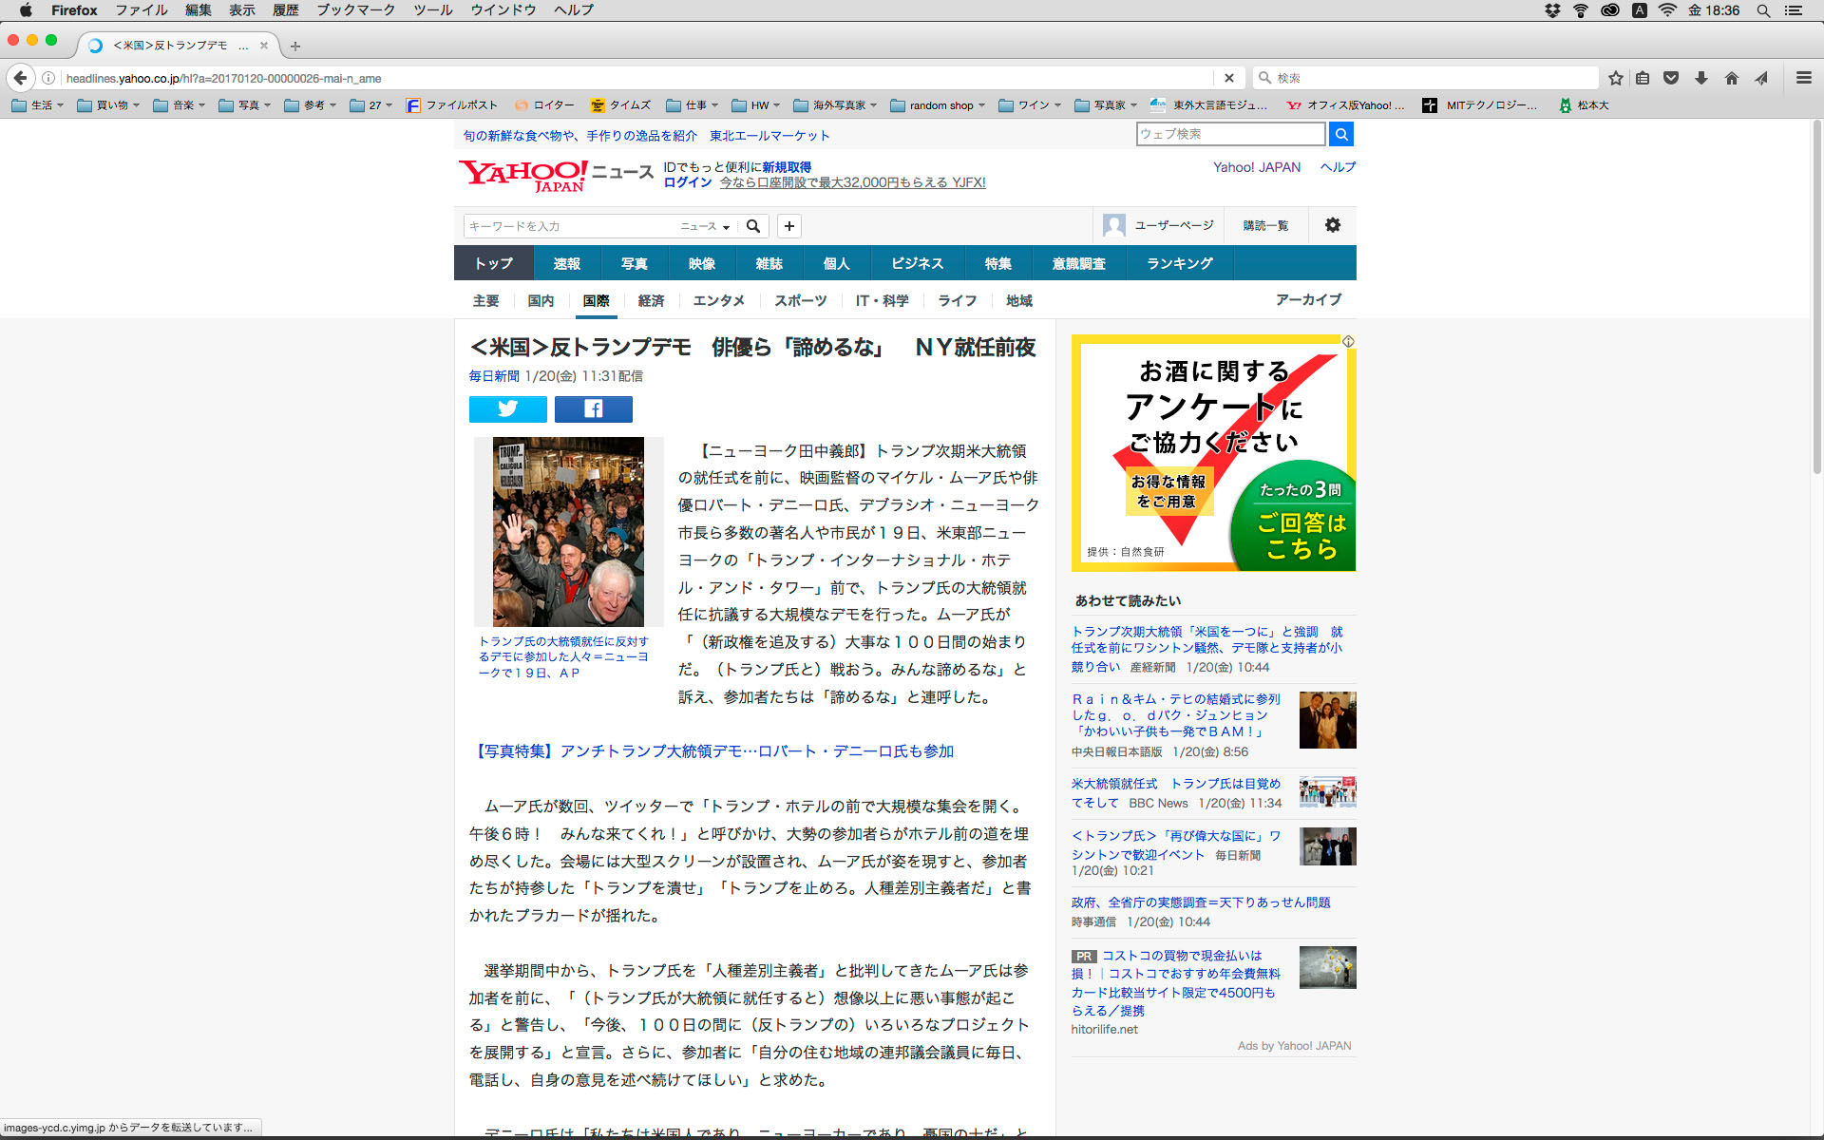The height and width of the screenshot is (1140, 1824).
Task: Click the plus button beside keyword search
Action: pyautogui.click(x=788, y=226)
